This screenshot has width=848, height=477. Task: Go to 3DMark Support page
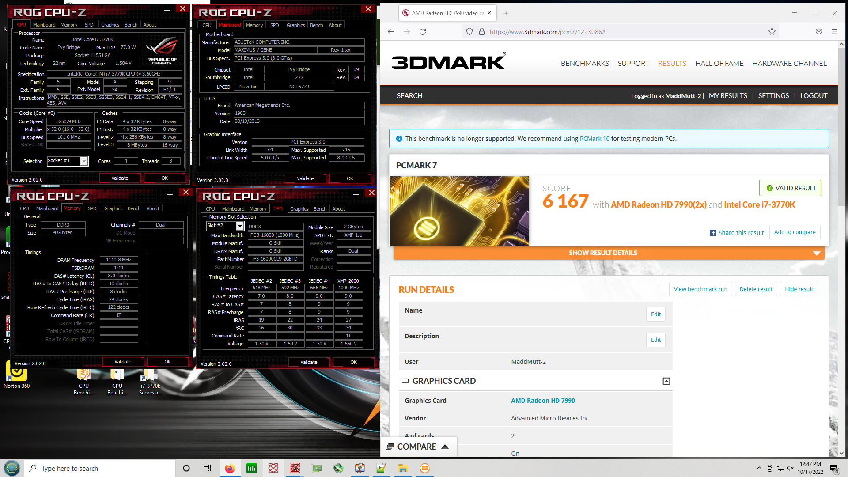[633, 64]
